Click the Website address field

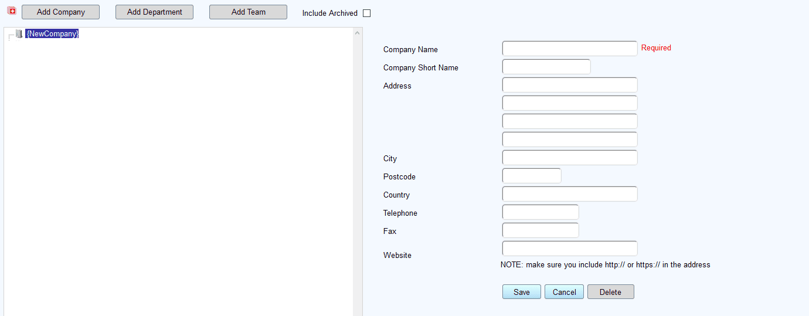(x=570, y=249)
